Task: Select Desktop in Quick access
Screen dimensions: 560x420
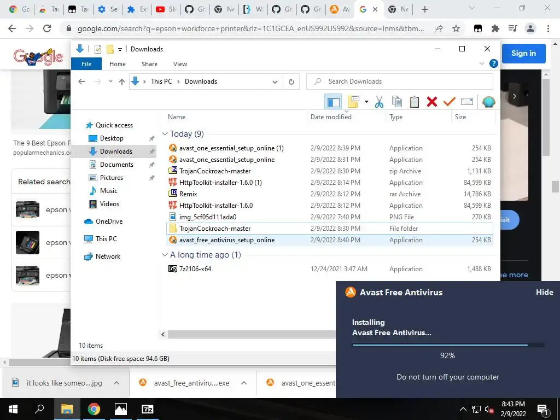Action: pos(112,138)
